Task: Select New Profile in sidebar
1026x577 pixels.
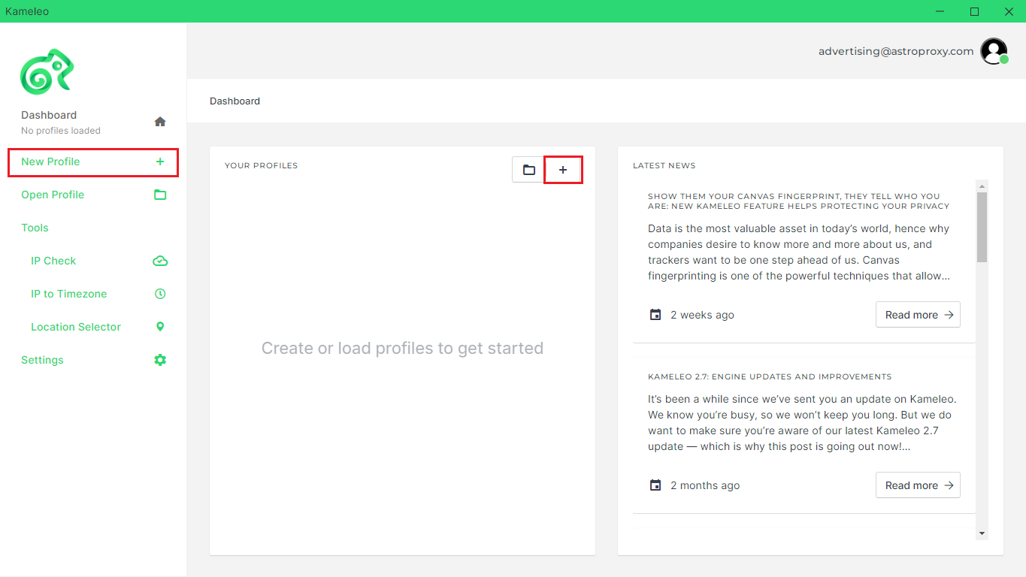Action: [93, 162]
